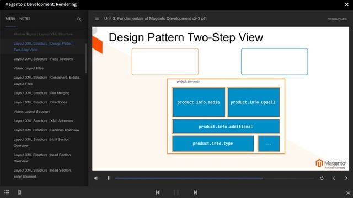Open the notes document icon at bottom left
The height and width of the screenshot is (198, 353).
[x=19, y=193]
